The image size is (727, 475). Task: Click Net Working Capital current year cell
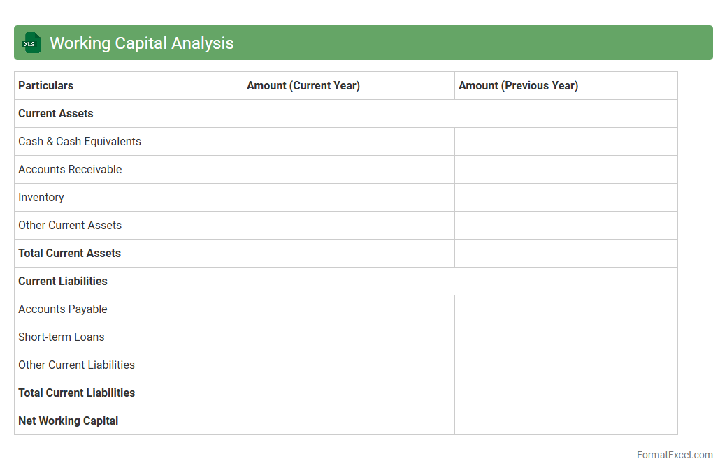[x=348, y=421]
